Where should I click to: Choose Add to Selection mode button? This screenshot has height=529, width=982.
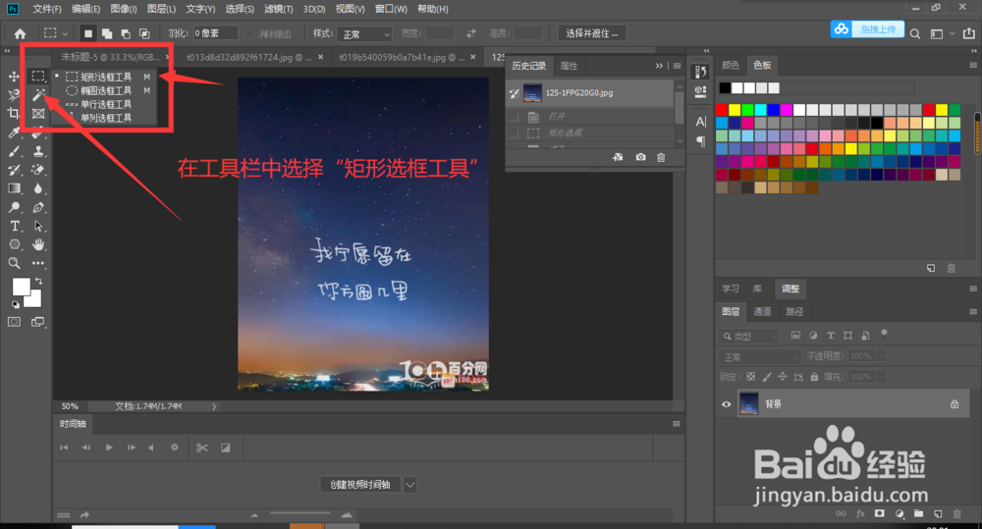tap(107, 33)
